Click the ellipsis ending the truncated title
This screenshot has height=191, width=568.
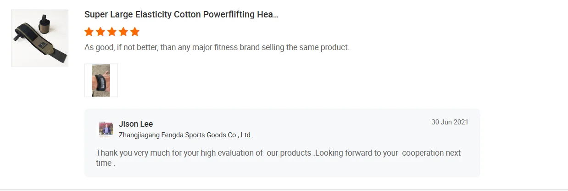click(275, 15)
